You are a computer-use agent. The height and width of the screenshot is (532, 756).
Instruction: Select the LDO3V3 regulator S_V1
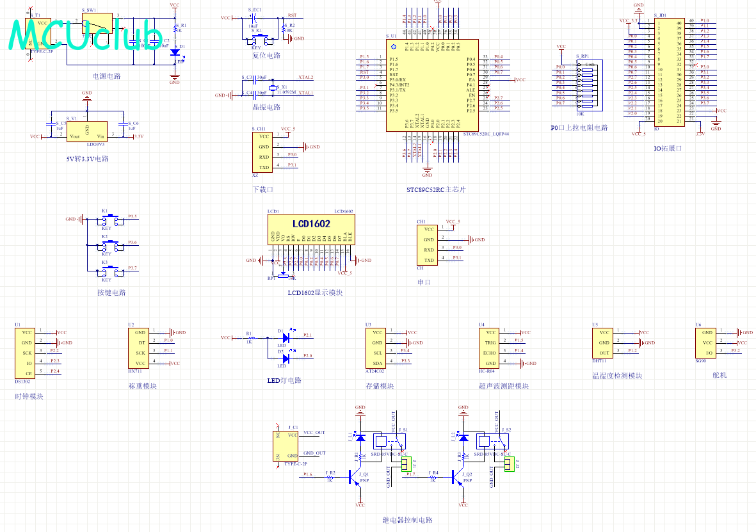87,131
